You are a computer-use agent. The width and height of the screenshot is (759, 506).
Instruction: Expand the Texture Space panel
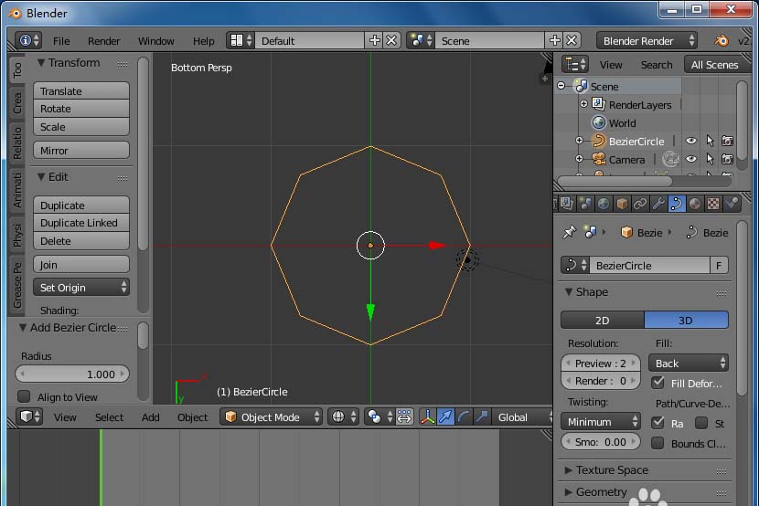(x=612, y=470)
